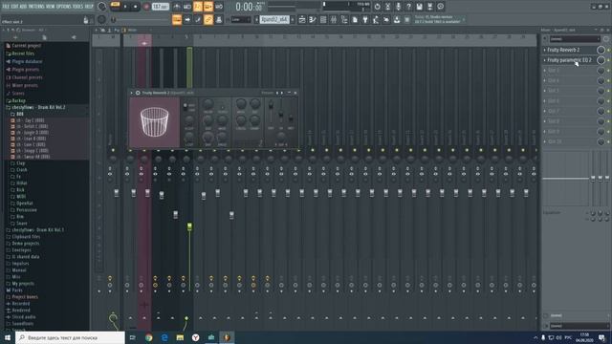Click the highlighted green mixer track fader
612x344 pixels.
(x=189, y=226)
